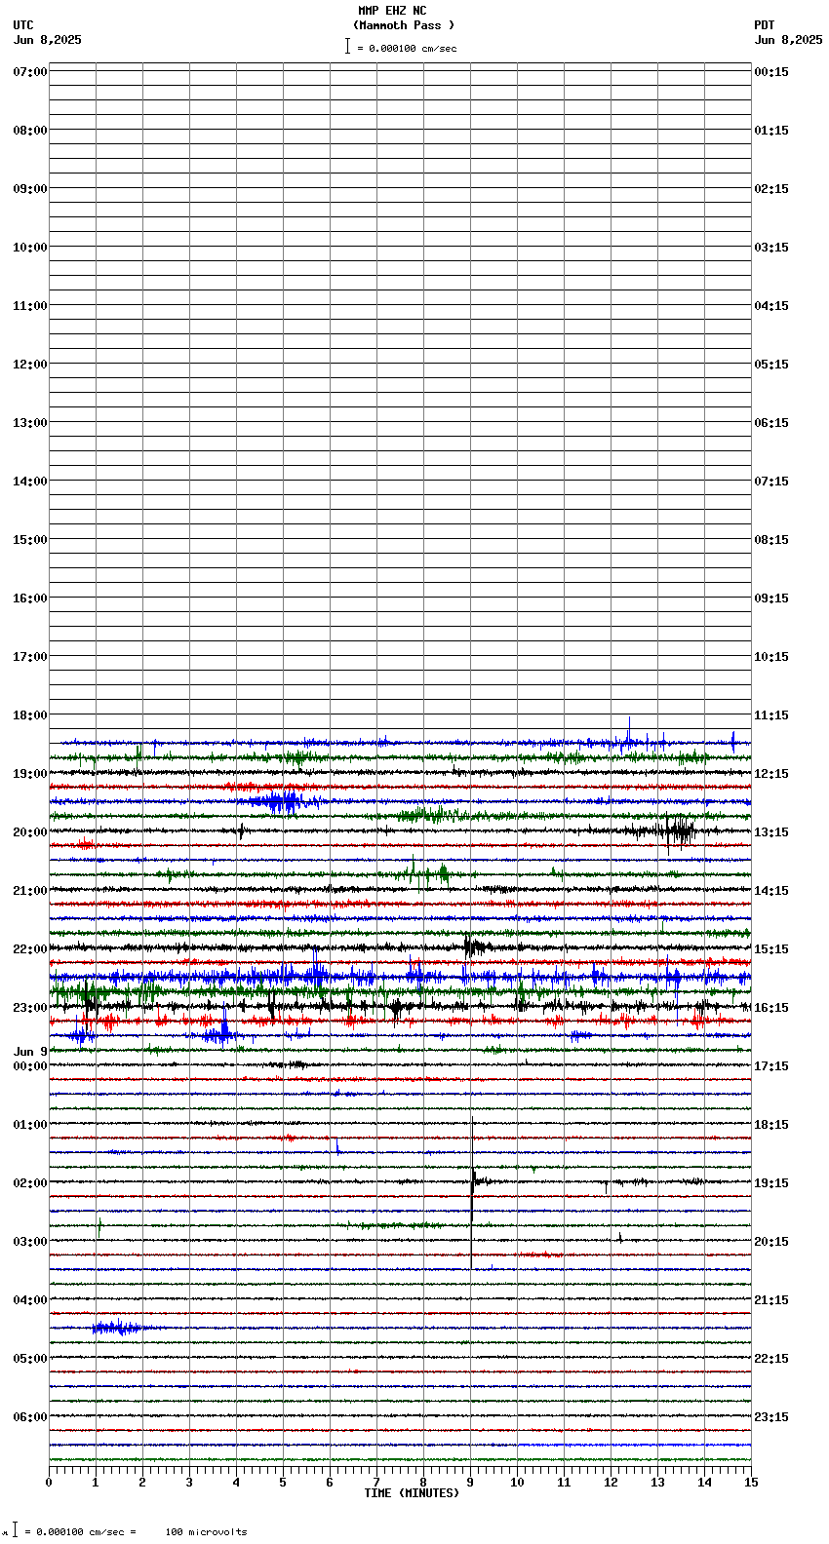
Task: Click the "07:00" UTC time label
Action: [x=30, y=72]
